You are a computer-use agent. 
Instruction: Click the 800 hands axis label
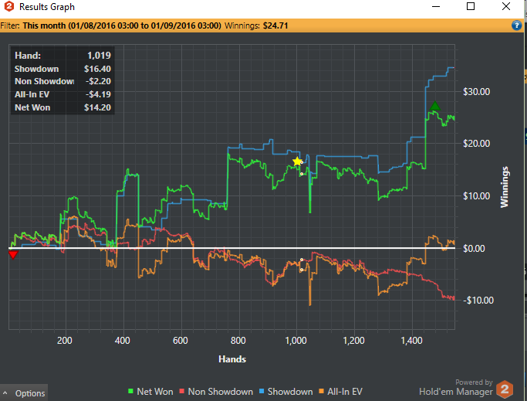pos(238,341)
